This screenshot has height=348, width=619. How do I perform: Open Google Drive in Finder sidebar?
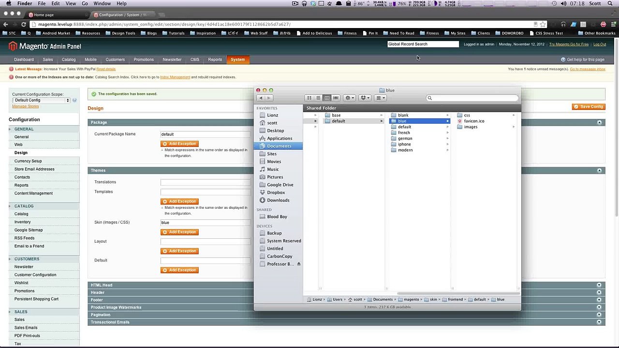(x=279, y=185)
